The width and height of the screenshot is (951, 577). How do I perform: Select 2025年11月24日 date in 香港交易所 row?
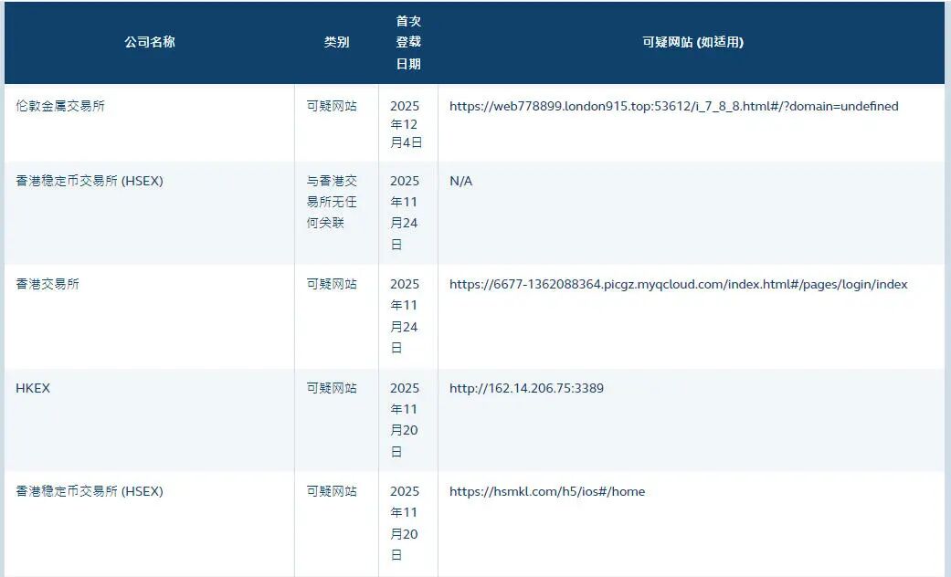click(404, 316)
